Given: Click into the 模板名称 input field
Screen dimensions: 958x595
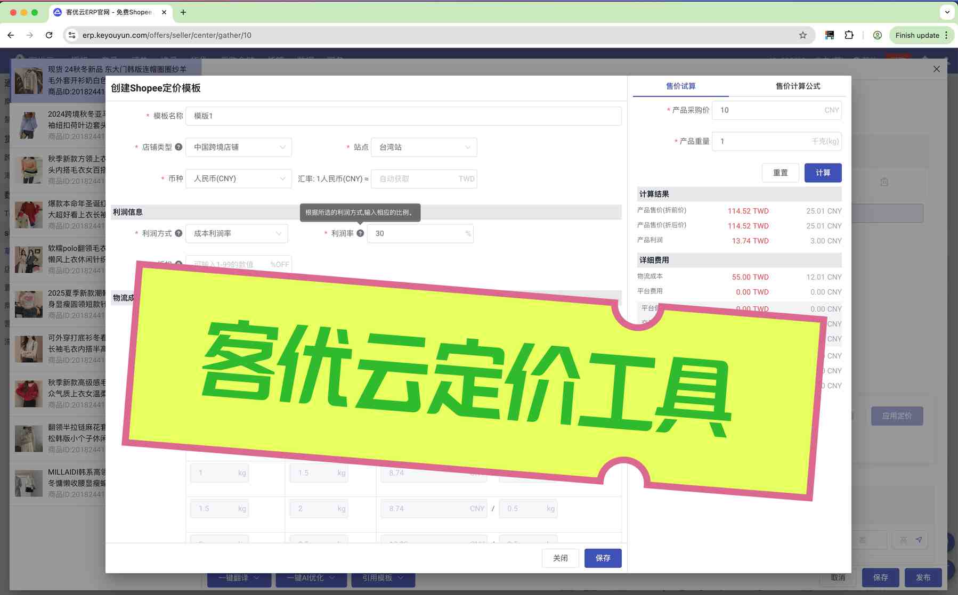Looking at the screenshot, I should (403, 116).
